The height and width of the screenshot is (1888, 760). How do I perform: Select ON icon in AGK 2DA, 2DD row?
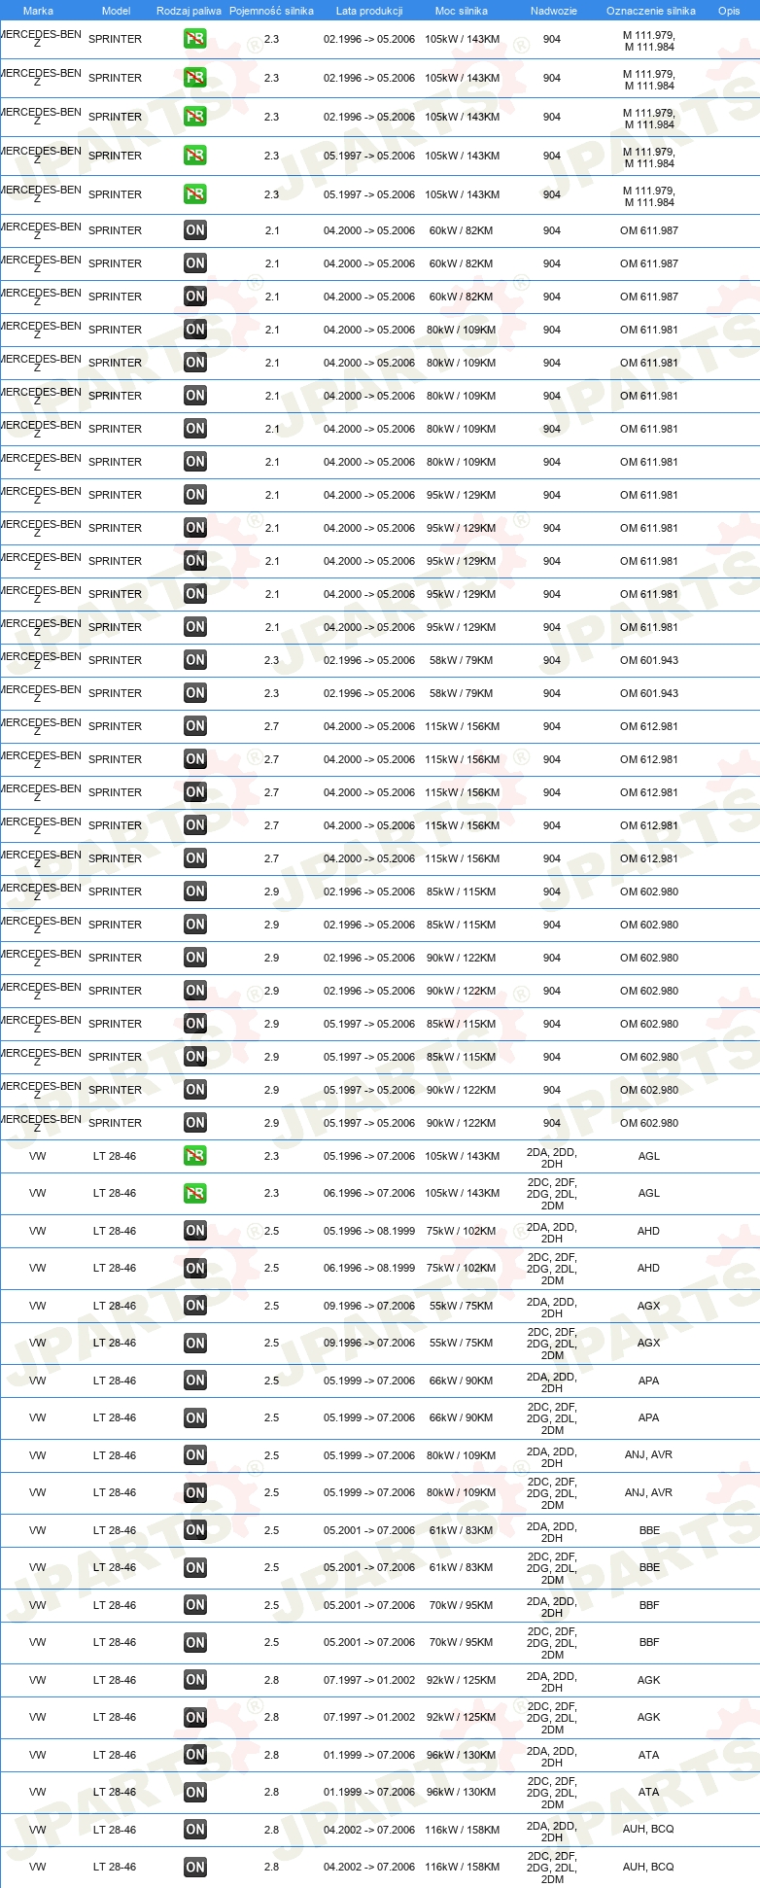(x=195, y=1680)
